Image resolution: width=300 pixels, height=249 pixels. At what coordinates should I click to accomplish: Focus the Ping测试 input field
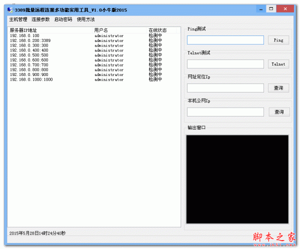tap(225, 40)
